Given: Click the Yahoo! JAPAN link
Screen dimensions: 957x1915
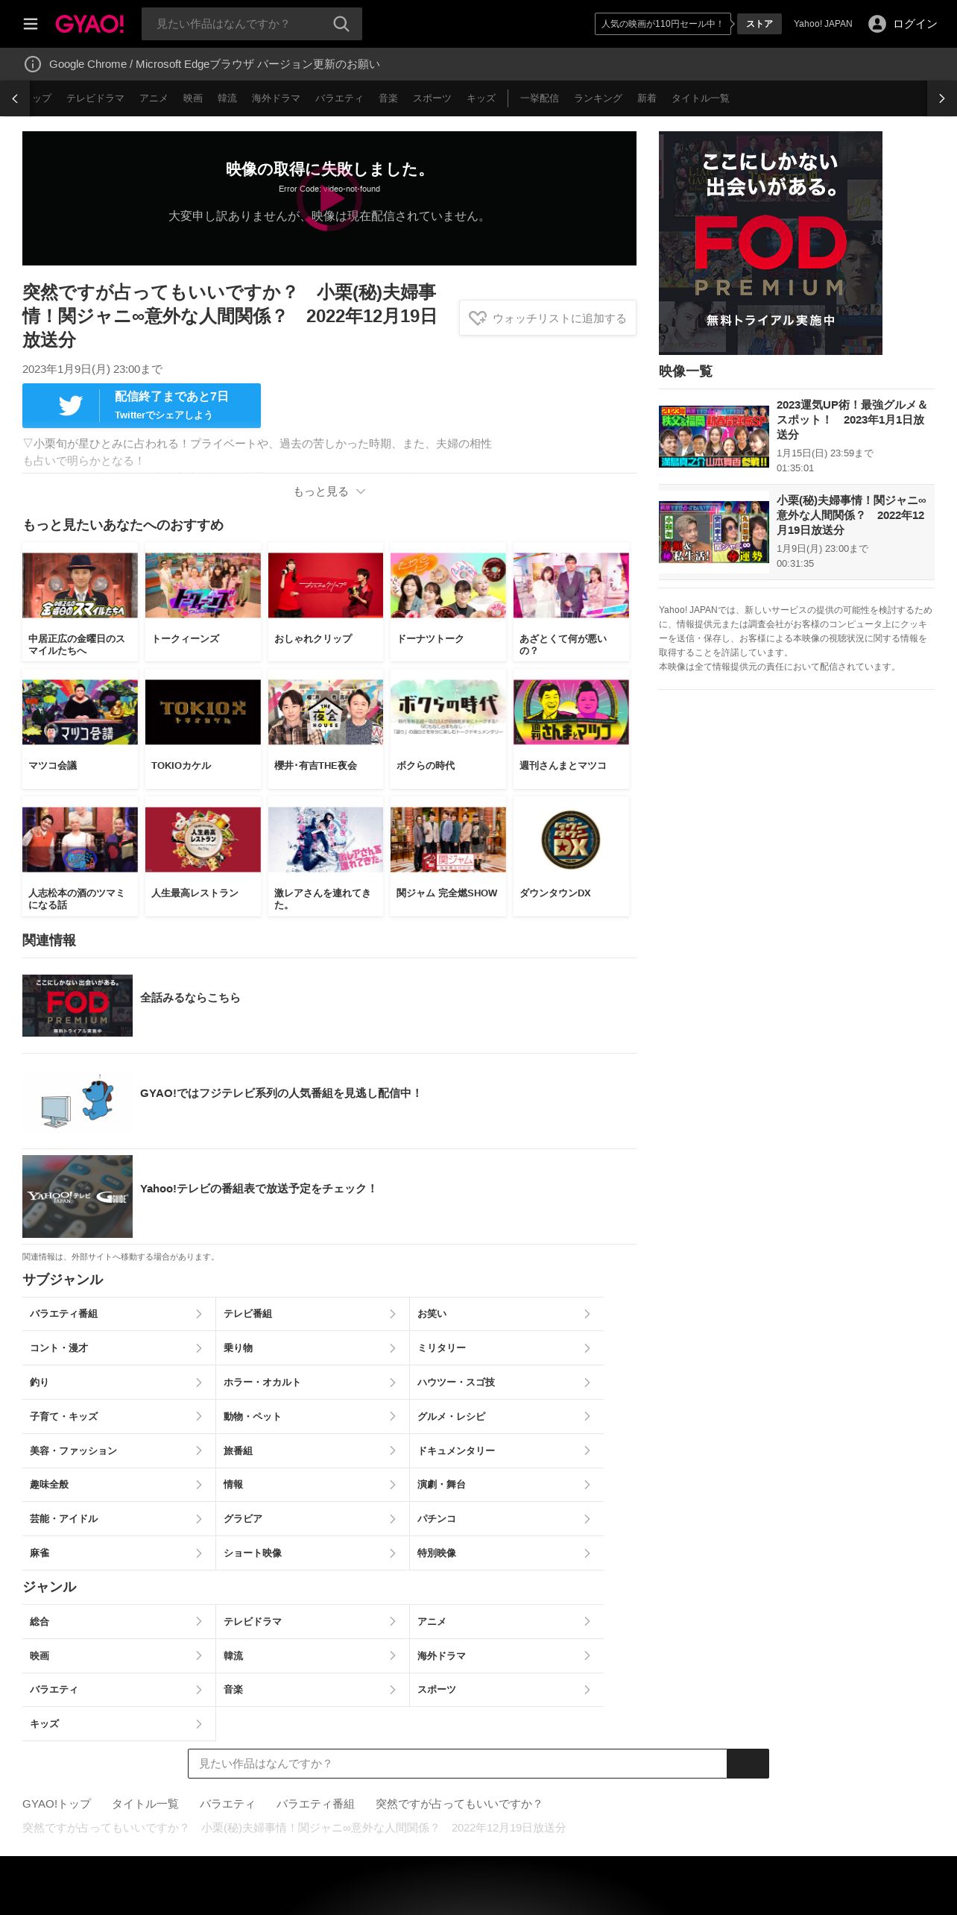Looking at the screenshot, I should point(823,24).
